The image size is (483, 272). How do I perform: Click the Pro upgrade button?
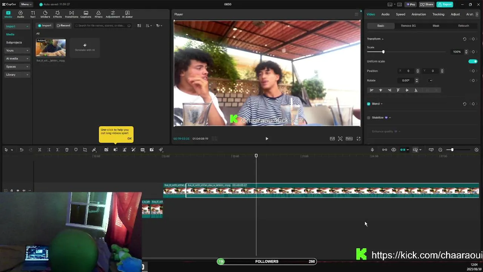[410, 4]
